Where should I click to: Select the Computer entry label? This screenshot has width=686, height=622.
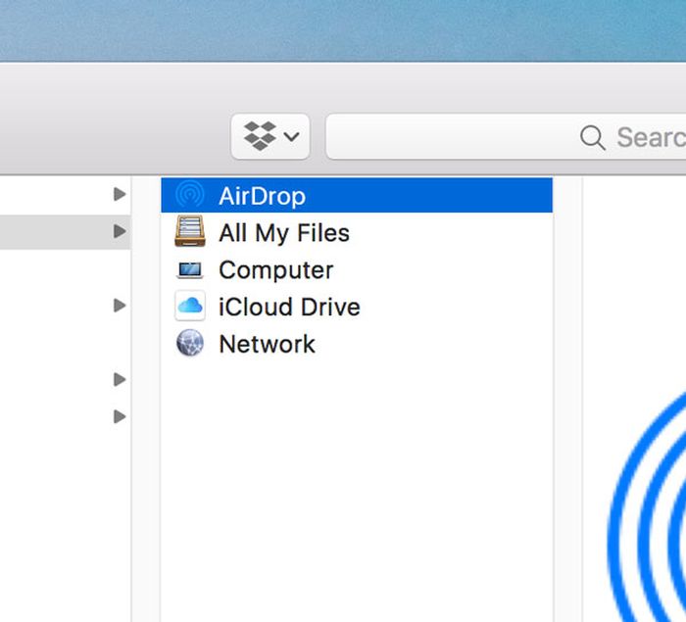(276, 270)
